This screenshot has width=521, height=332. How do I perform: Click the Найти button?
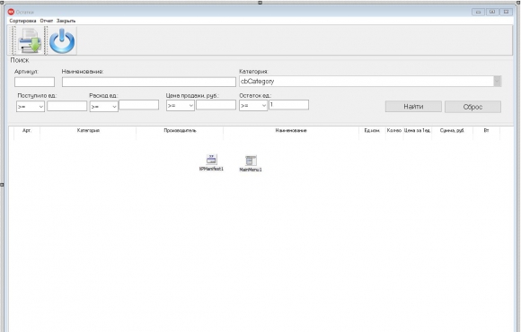pyautogui.click(x=413, y=107)
